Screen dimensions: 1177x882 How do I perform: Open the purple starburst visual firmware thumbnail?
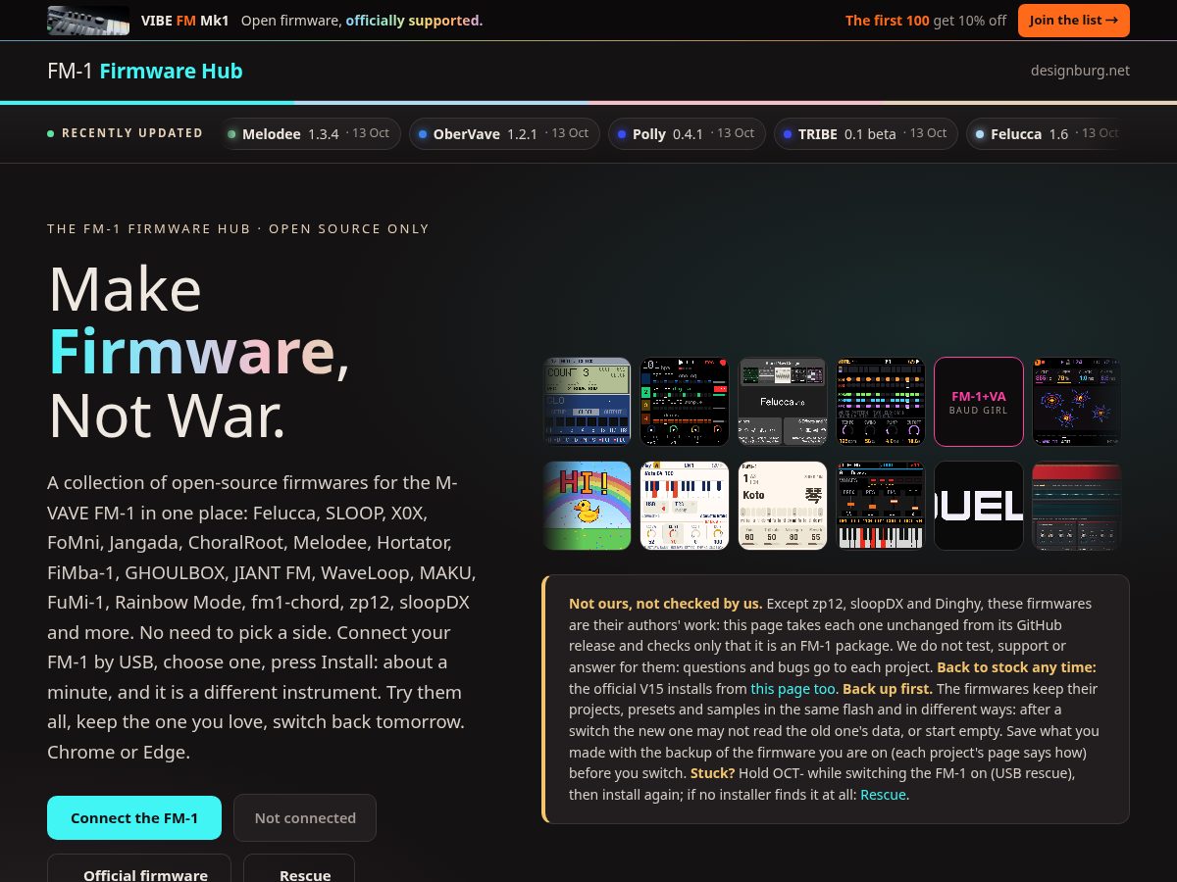click(1077, 402)
